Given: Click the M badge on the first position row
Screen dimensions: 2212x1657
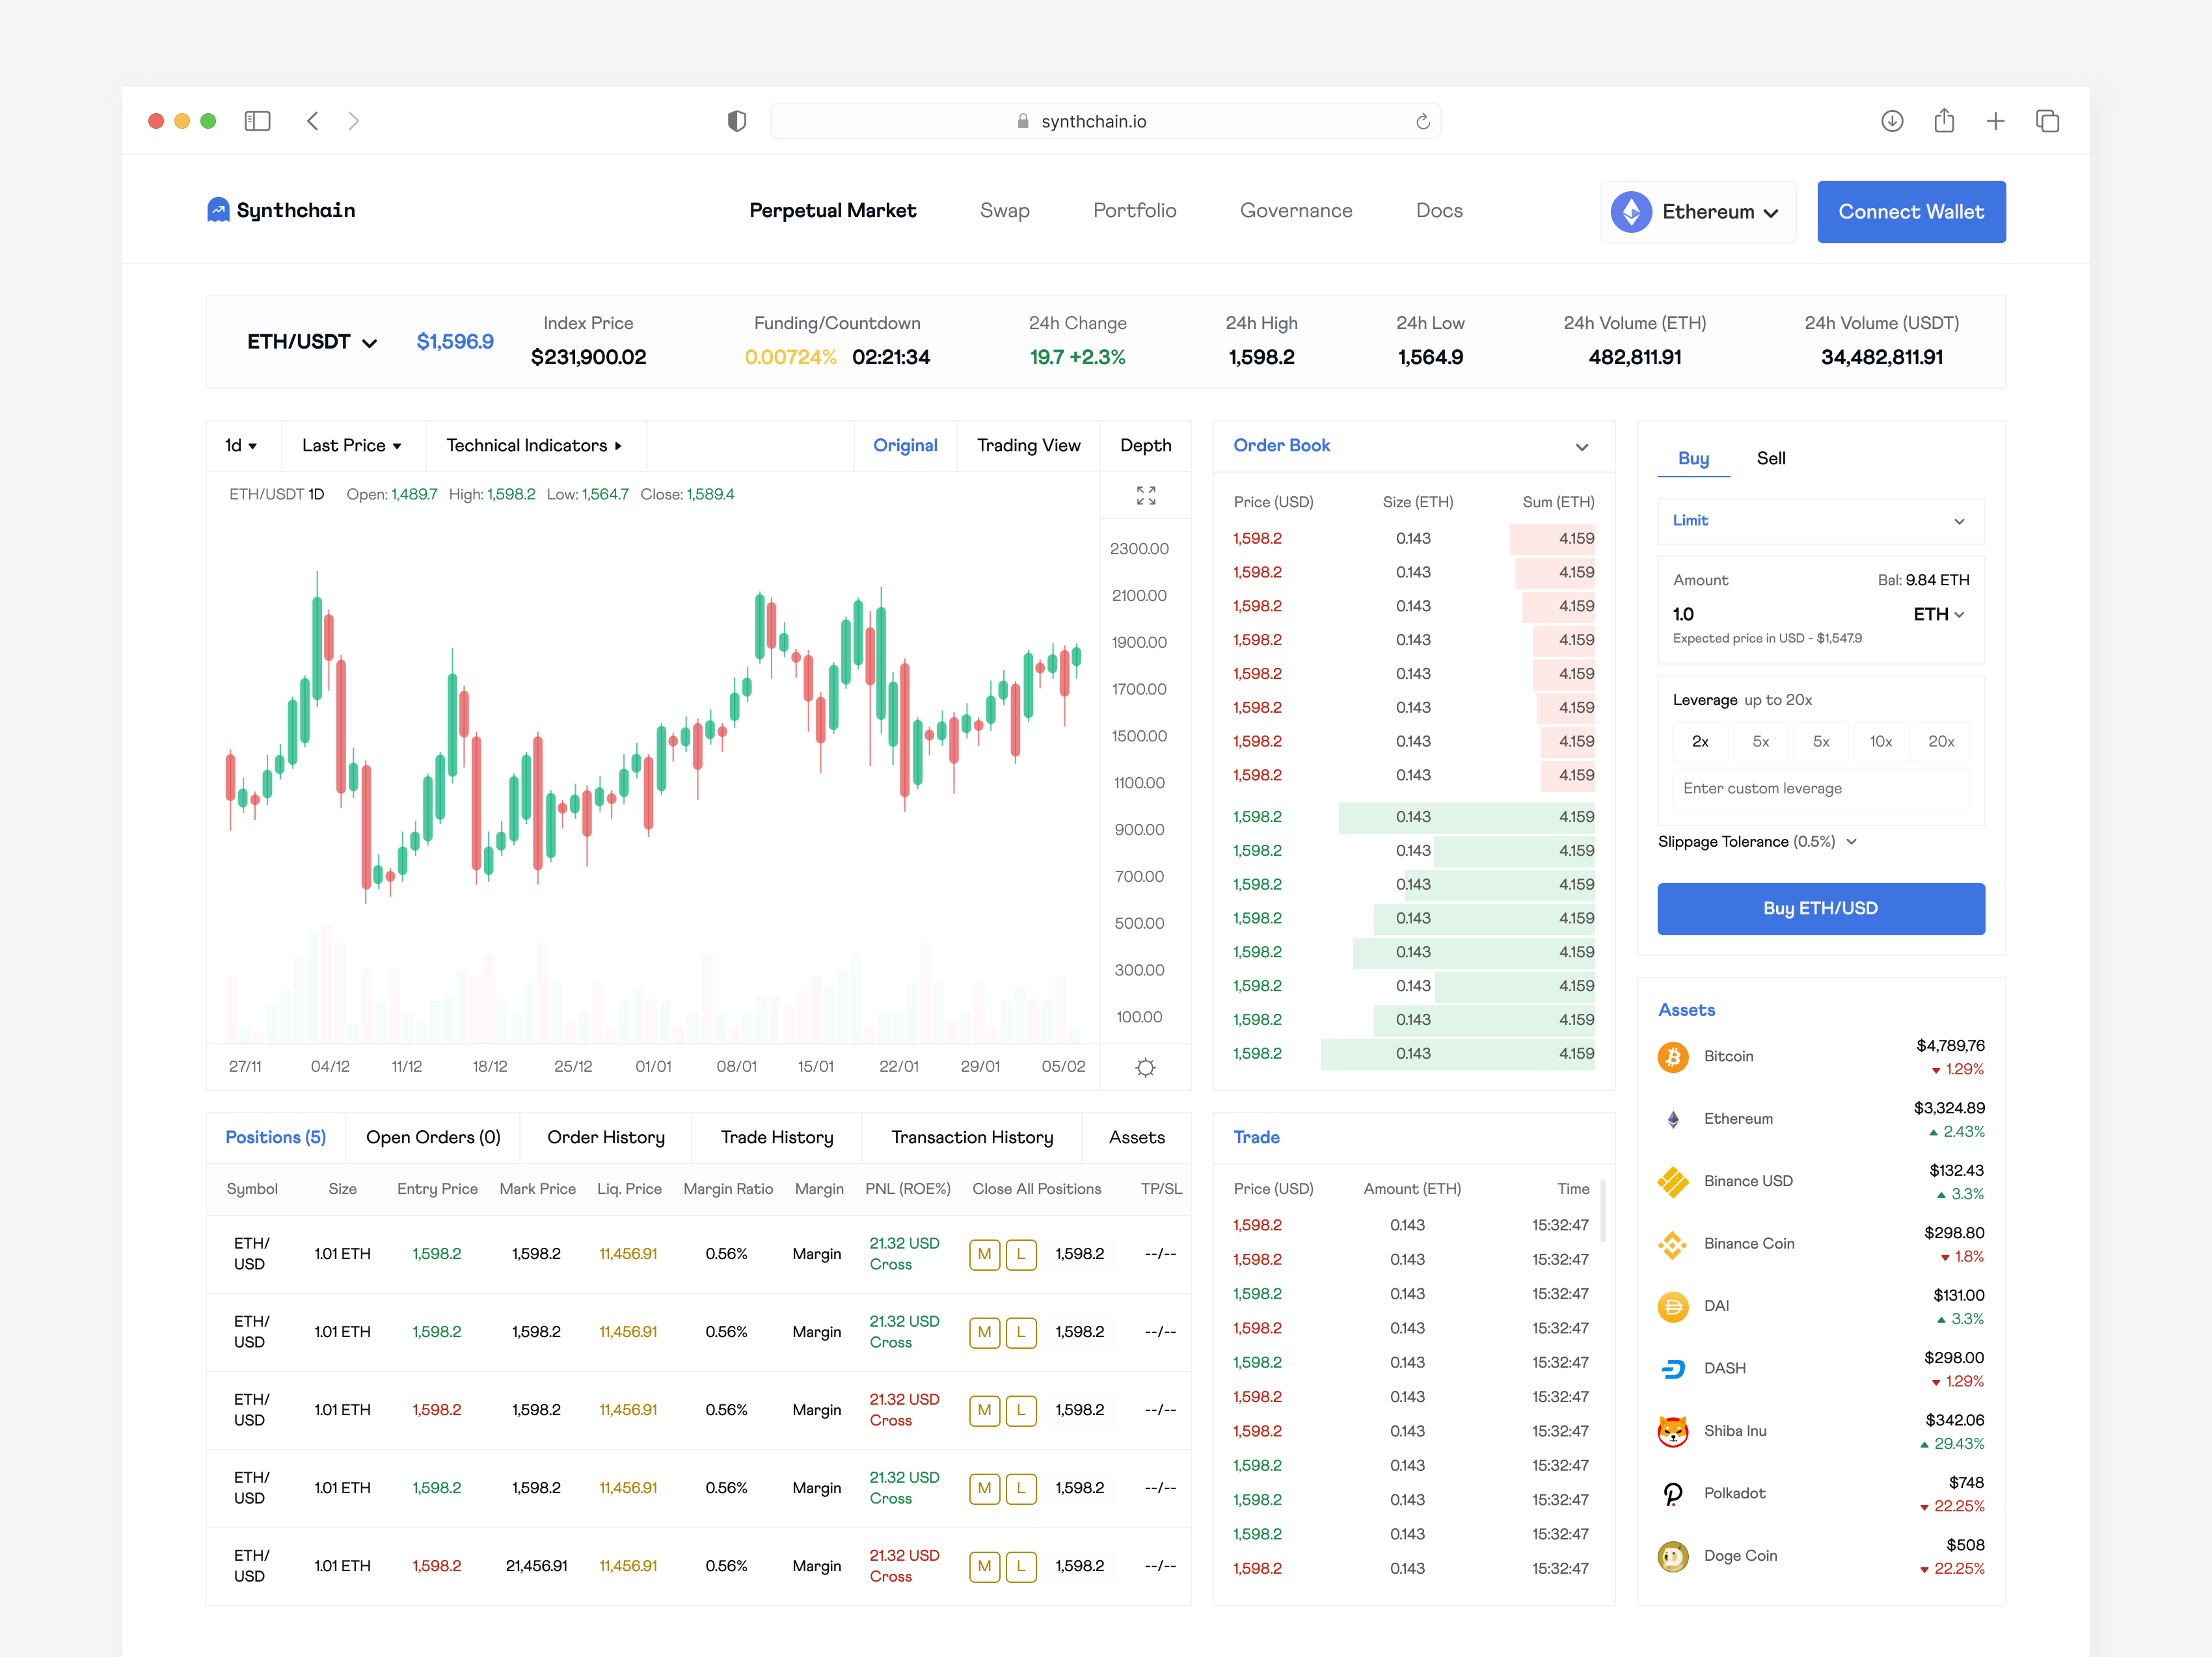Looking at the screenshot, I should (x=984, y=1254).
